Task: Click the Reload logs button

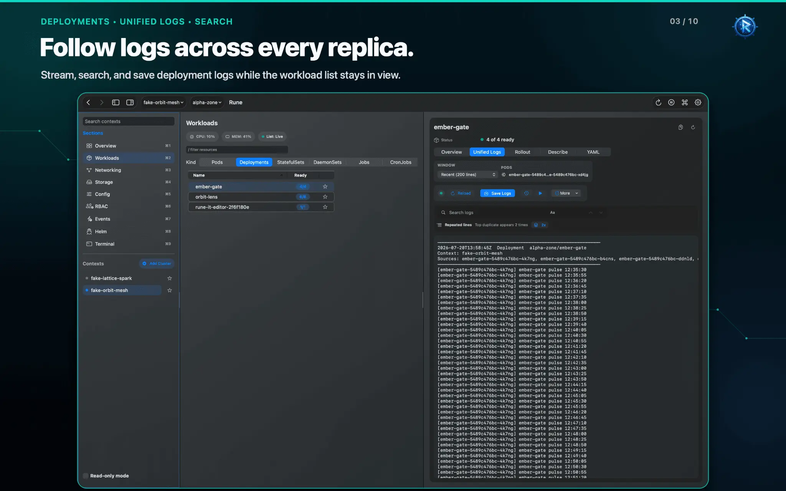Action: [x=461, y=193]
